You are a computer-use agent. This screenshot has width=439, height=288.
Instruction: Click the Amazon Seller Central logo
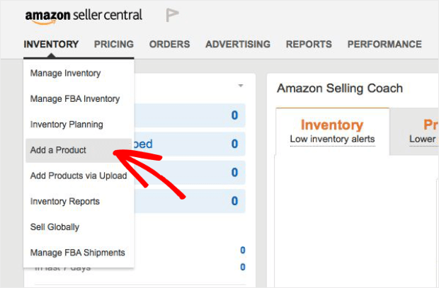tap(84, 16)
